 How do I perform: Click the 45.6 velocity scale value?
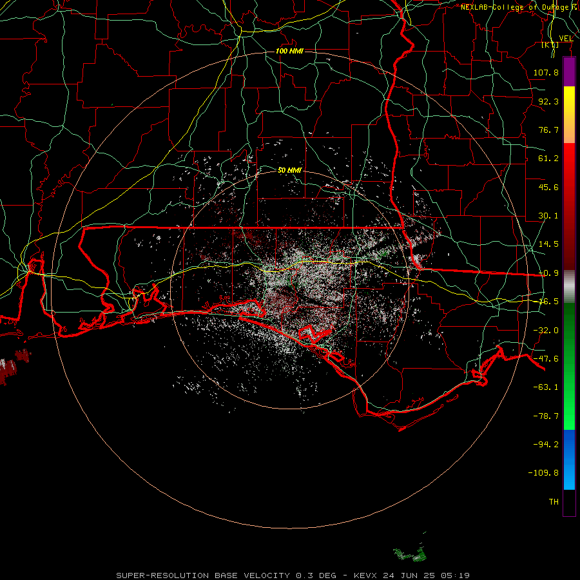(548, 187)
